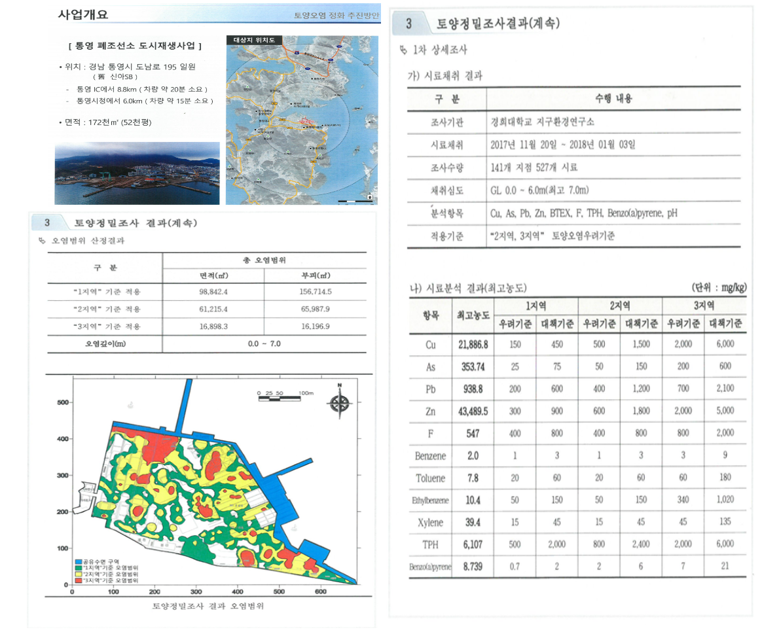
Task: Click the 위치 : 경남 통영시 도남로 195 일원 line
Action: click(x=127, y=67)
